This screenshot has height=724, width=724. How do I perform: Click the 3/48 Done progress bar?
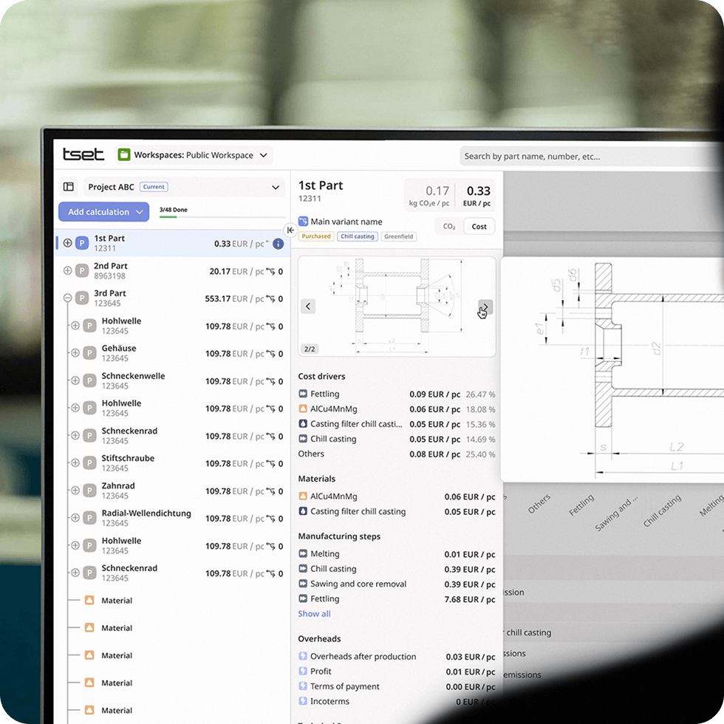point(222,216)
